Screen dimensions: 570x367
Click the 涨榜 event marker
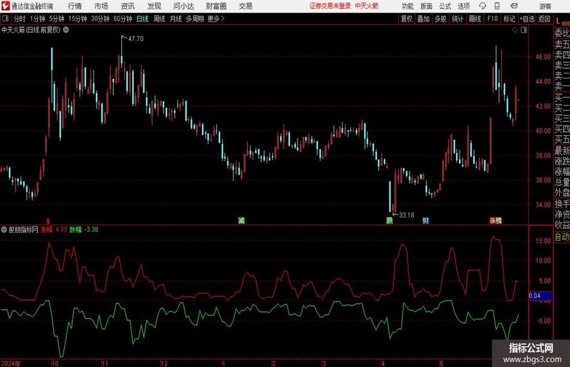pyautogui.click(x=495, y=220)
